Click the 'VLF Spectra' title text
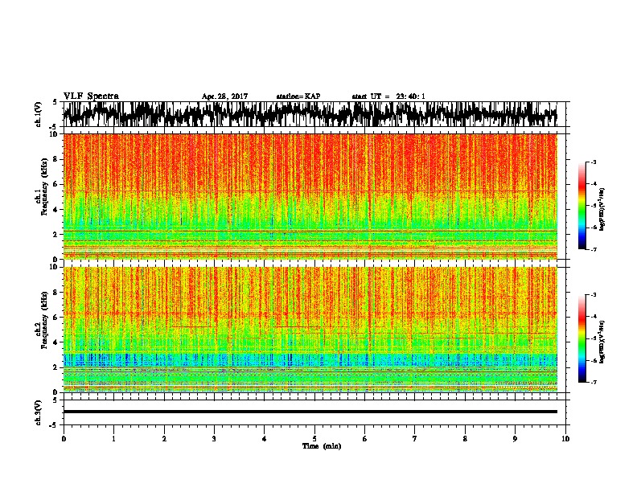This screenshot has width=637, height=492. 92,96
